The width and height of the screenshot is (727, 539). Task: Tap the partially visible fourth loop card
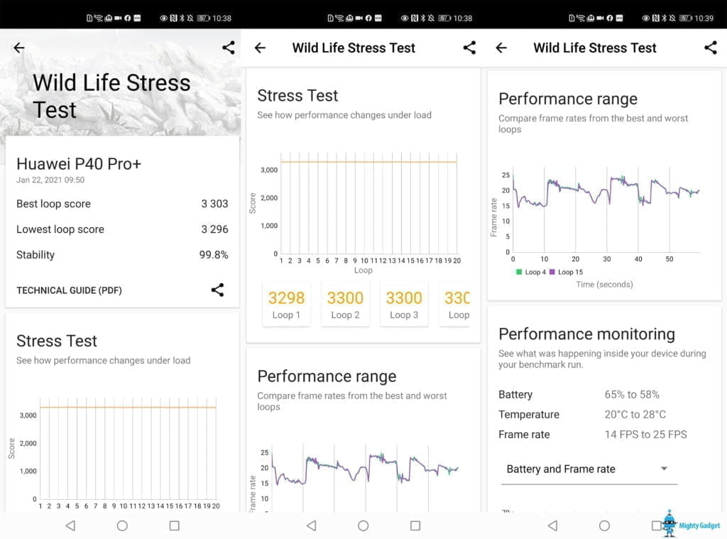click(457, 304)
